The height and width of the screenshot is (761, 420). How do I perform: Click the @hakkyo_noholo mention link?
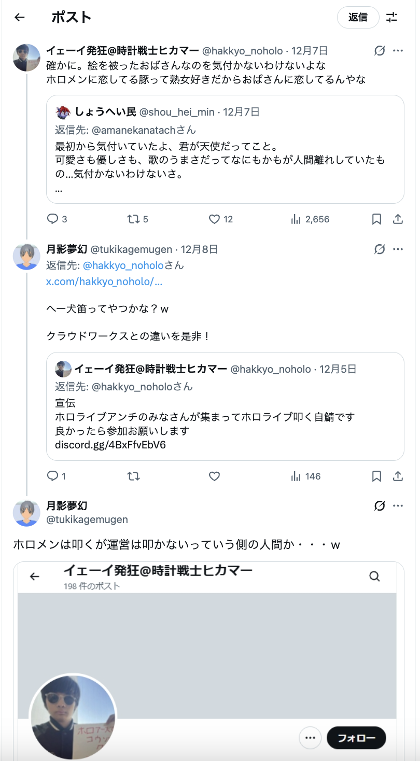pos(123,265)
